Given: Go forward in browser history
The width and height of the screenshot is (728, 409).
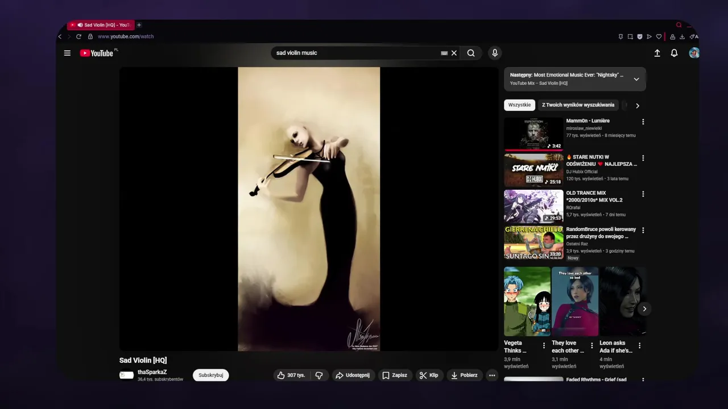Looking at the screenshot, I should pos(69,36).
